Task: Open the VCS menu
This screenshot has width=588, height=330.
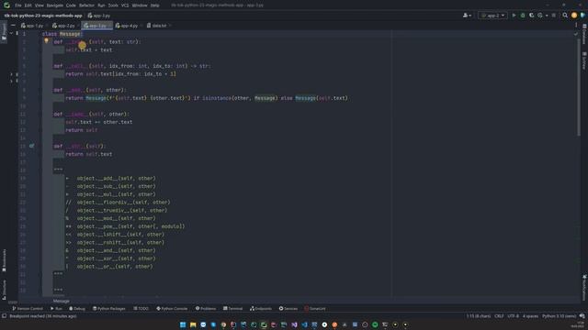Action: pos(125,5)
